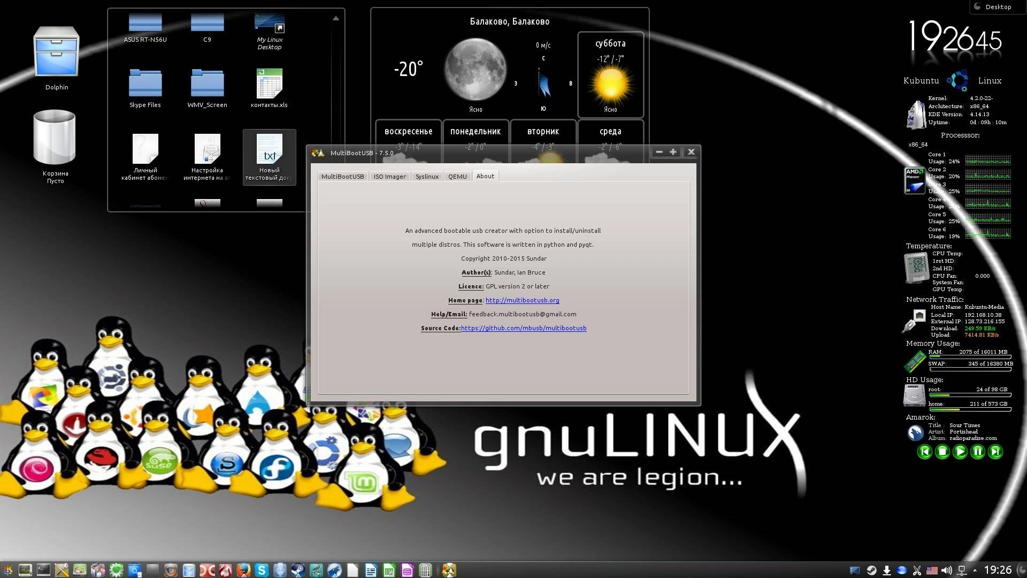Launch the terminal from the taskbar
Image resolution: width=1027 pixels, height=578 pixels.
point(43,571)
